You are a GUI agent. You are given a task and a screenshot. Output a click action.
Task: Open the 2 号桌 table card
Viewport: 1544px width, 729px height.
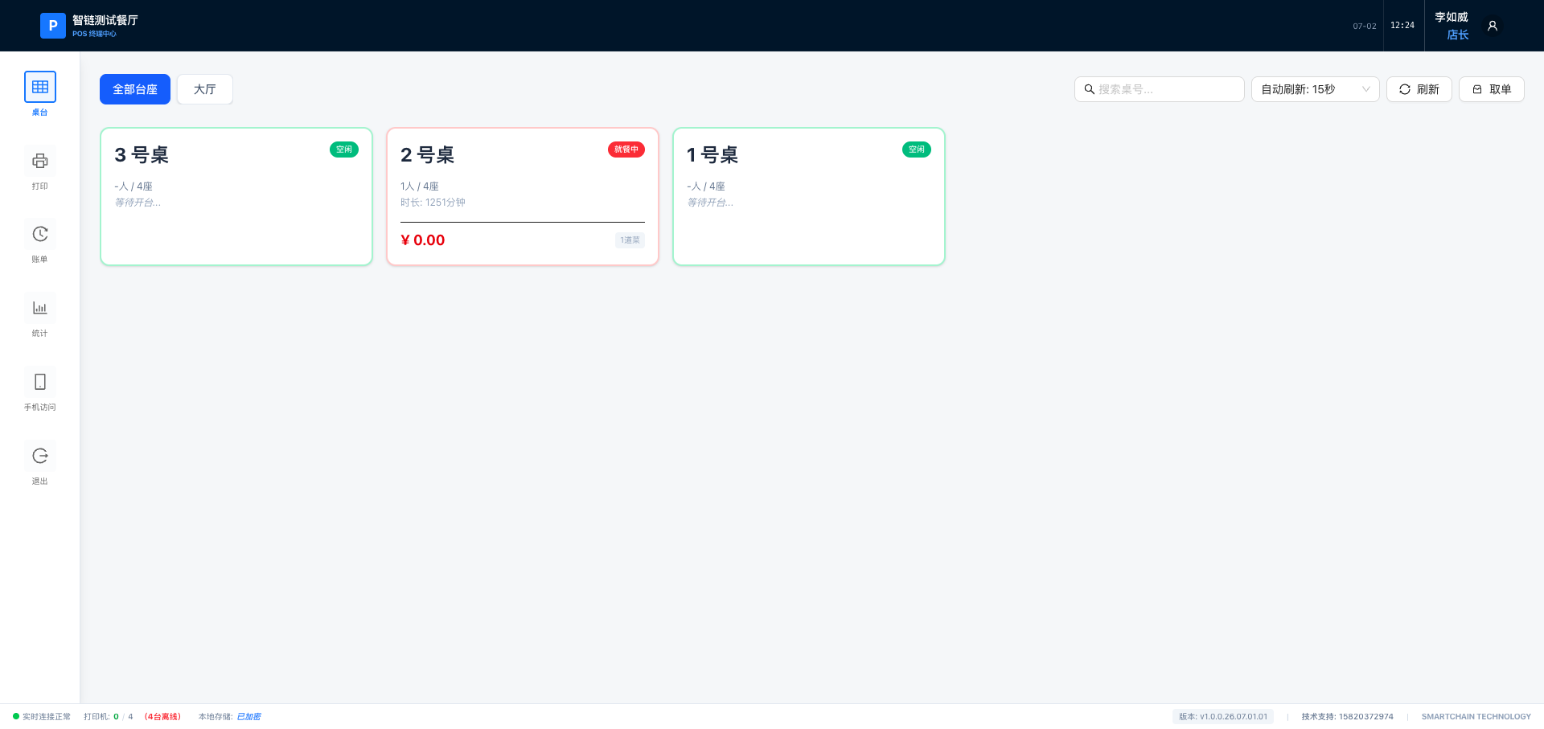[523, 196]
